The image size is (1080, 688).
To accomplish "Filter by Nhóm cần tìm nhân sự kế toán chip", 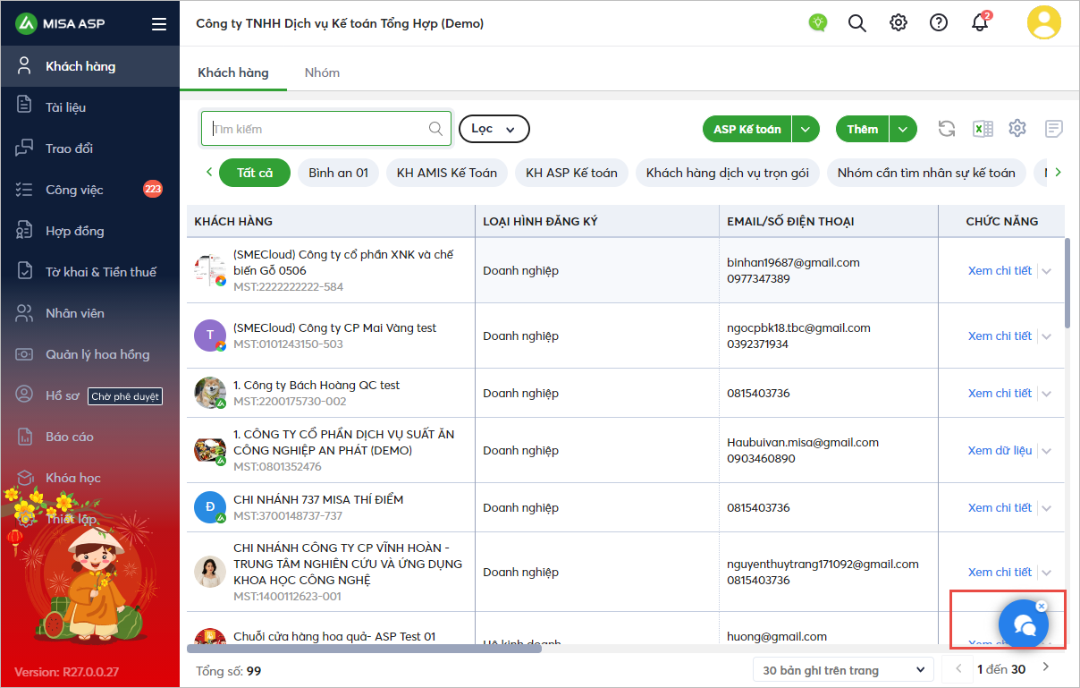I will pos(926,173).
